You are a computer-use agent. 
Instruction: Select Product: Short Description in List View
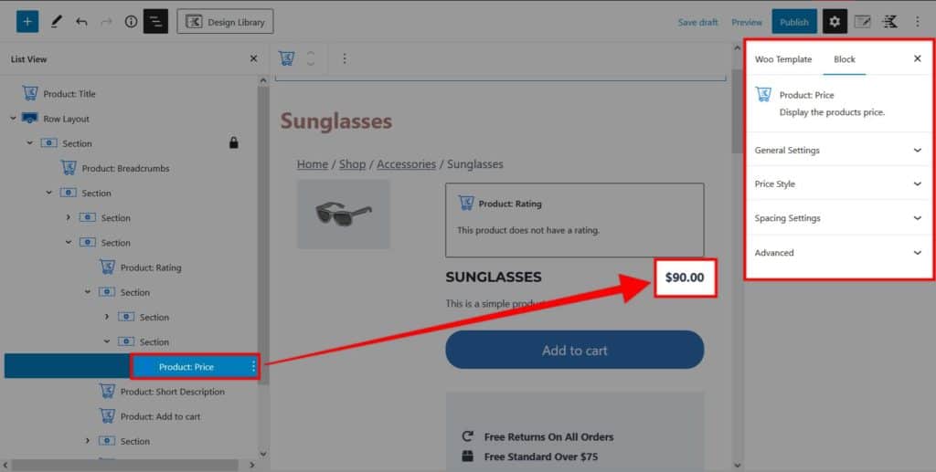point(173,392)
